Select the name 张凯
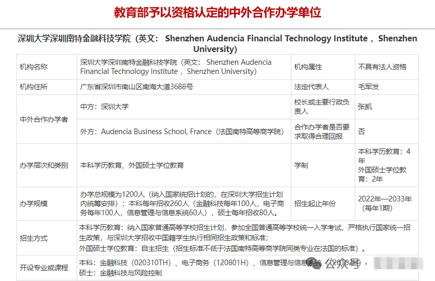The width and height of the screenshot is (435, 281). (365, 107)
